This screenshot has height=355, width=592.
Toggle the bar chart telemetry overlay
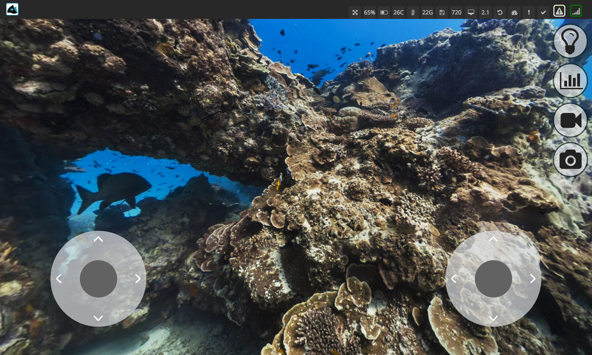click(x=570, y=81)
